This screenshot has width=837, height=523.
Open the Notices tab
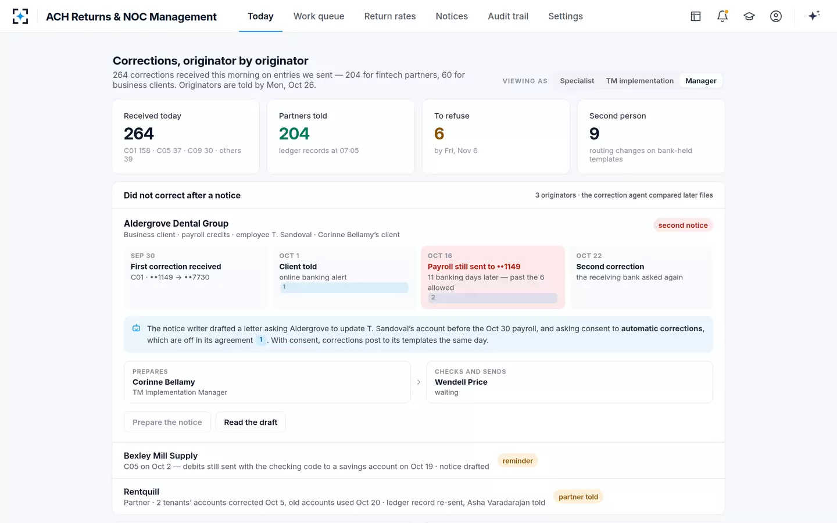pos(452,16)
